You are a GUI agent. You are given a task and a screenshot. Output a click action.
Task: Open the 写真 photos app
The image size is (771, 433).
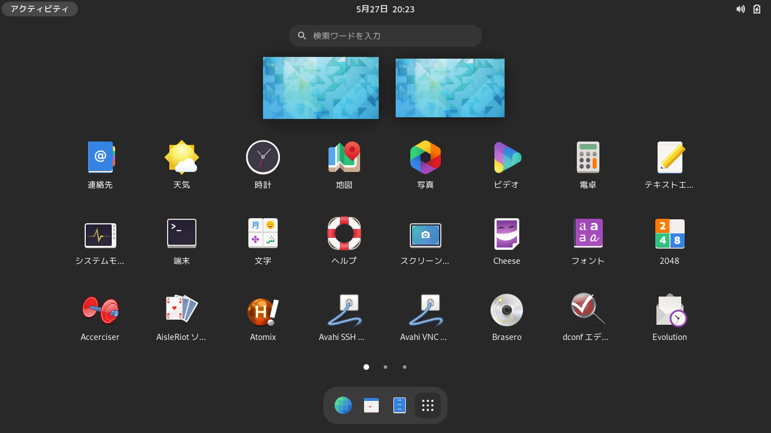[x=426, y=157]
